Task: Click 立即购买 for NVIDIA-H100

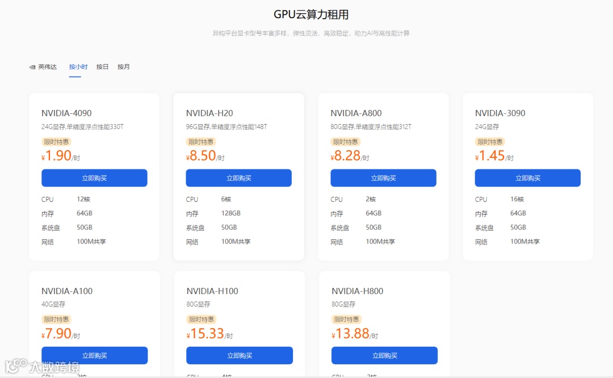Action: pos(240,355)
